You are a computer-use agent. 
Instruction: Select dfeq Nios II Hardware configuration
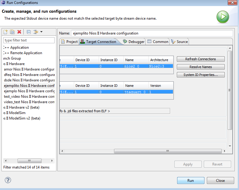point(29,75)
